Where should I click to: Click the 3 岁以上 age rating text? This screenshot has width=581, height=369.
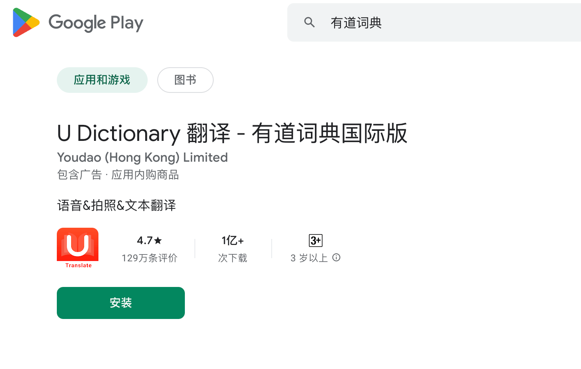click(309, 258)
